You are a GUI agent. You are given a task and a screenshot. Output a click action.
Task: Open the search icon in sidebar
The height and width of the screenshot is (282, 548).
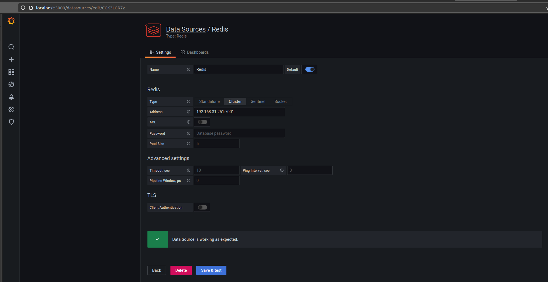pos(11,47)
